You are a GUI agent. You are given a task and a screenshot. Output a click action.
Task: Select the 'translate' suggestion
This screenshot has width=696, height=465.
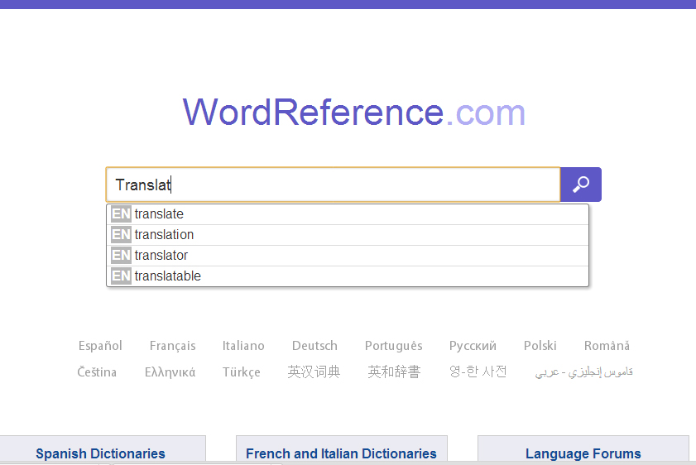159,214
